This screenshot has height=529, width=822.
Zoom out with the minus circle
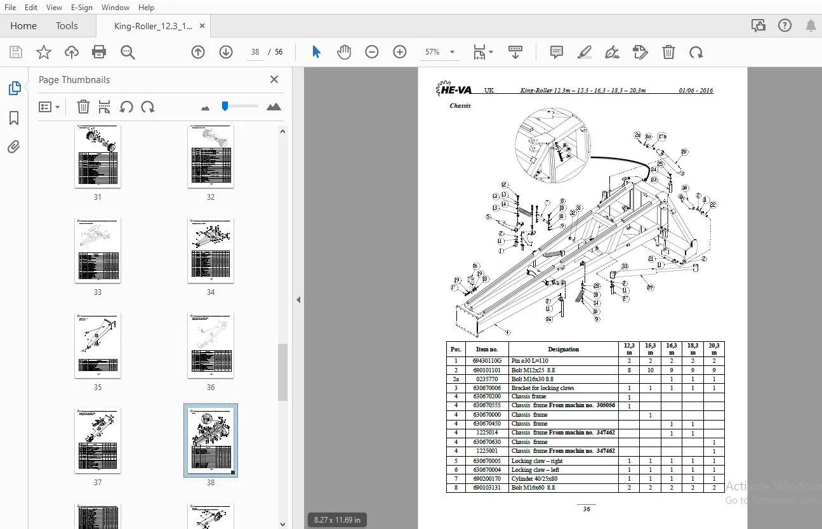(x=372, y=52)
